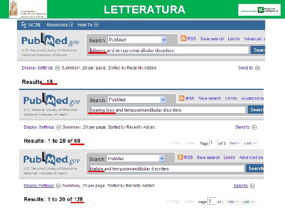Click Send to above results of 60
Screen dimensions: 285x213
[242, 127]
